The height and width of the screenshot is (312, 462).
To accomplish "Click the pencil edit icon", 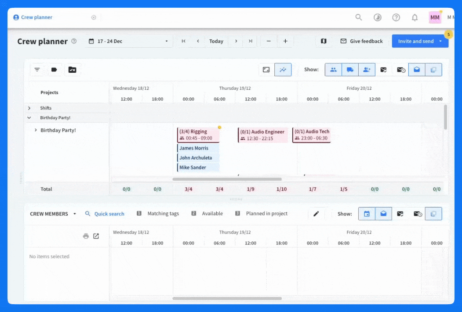I will tap(316, 214).
